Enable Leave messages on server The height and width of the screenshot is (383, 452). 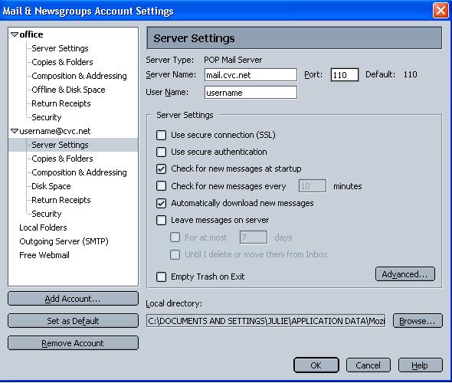[161, 220]
